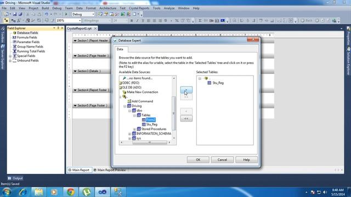Click the Add Command item in data sources
The image size is (351, 197).
(143, 101)
